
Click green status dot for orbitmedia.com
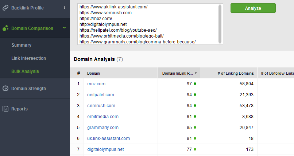pyautogui.click(x=195, y=117)
